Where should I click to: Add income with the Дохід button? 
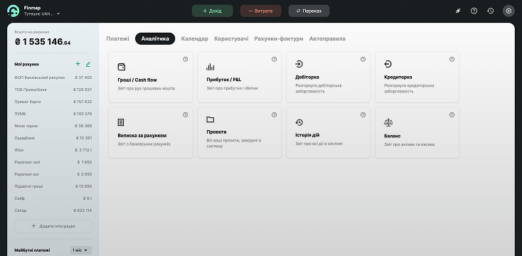[212, 11]
